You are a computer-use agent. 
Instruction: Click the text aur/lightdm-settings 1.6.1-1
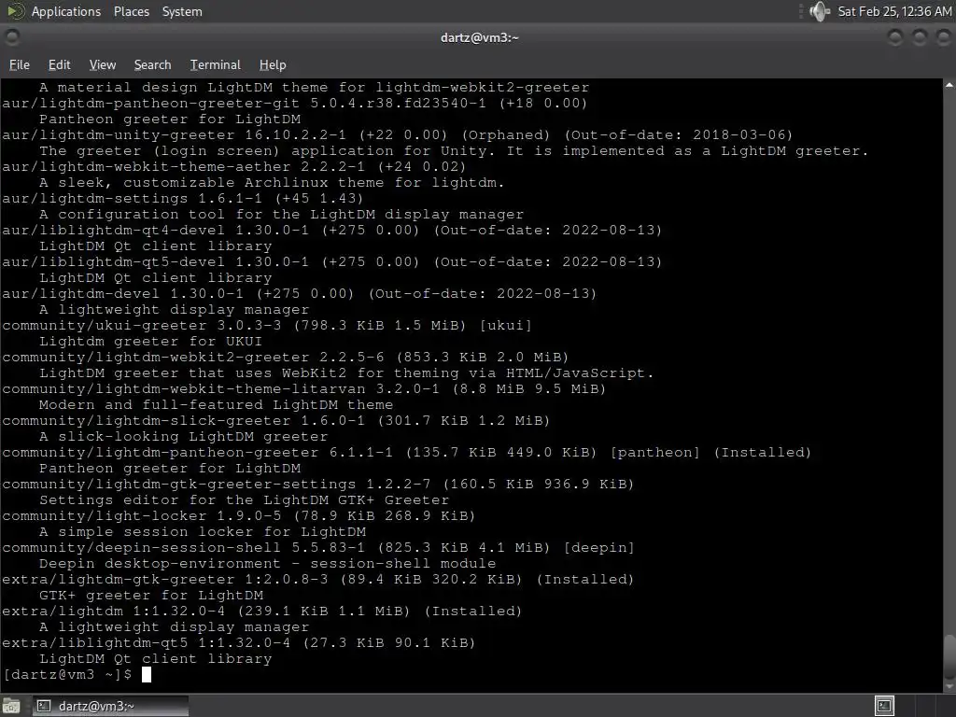[x=132, y=198]
